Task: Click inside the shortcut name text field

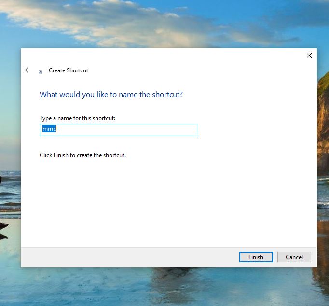Action: (x=118, y=130)
